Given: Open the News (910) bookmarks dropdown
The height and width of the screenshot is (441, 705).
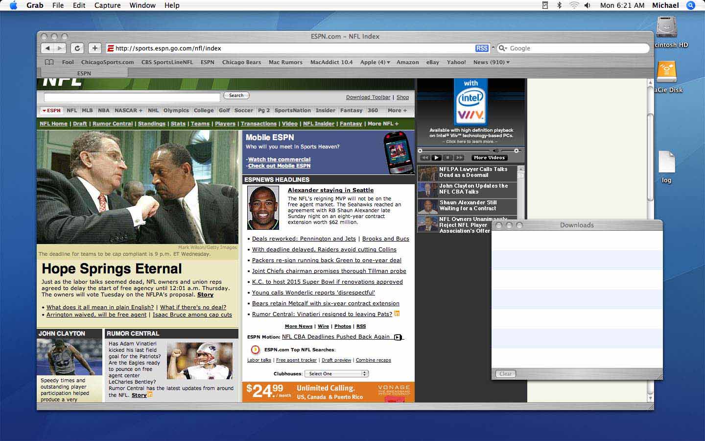Looking at the screenshot, I should (x=492, y=62).
